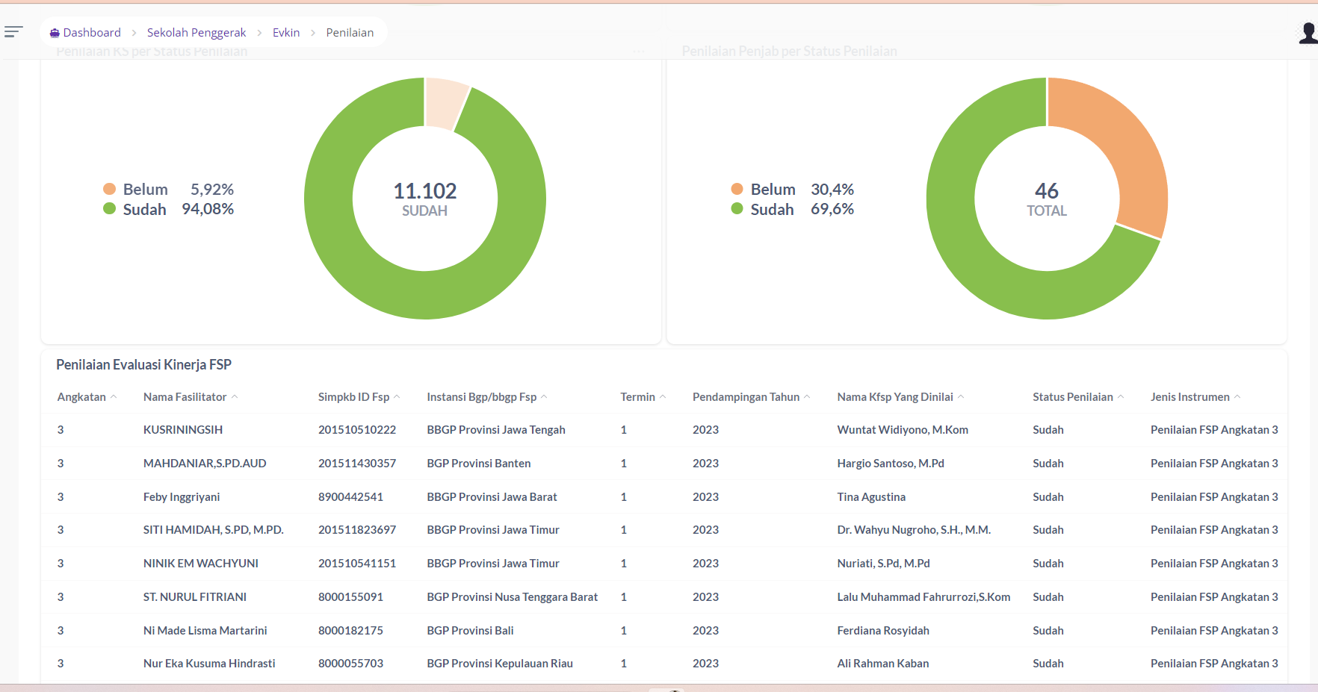Select Nur Eka Kusuma Hindrasti cell
The width and height of the screenshot is (1318, 692).
click(x=209, y=664)
